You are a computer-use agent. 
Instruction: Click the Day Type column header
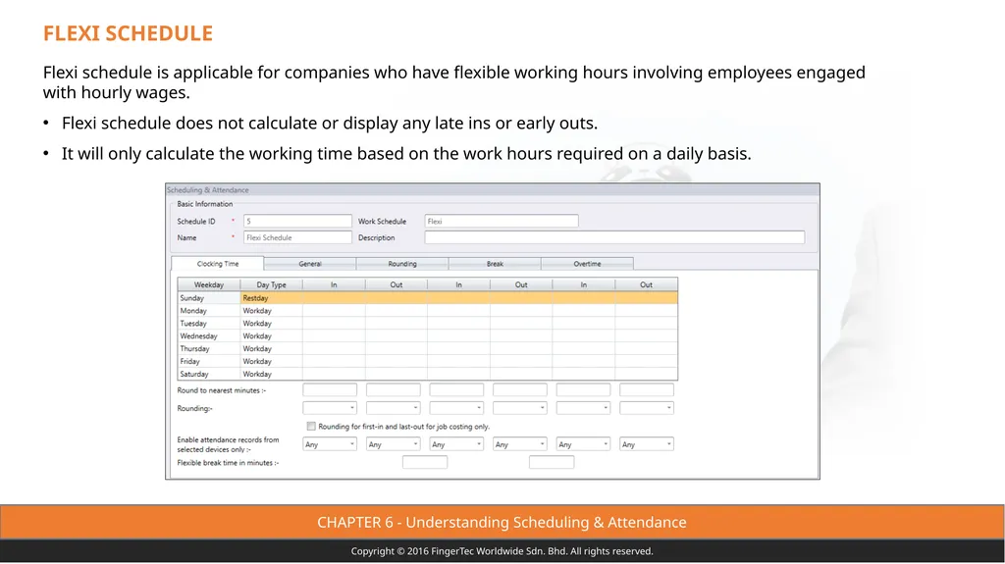point(271,284)
